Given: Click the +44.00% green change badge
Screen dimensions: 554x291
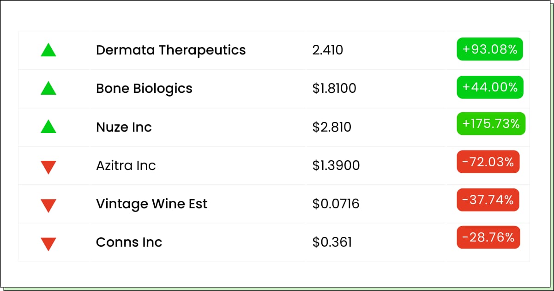Looking at the screenshot, I should pyautogui.click(x=490, y=87).
